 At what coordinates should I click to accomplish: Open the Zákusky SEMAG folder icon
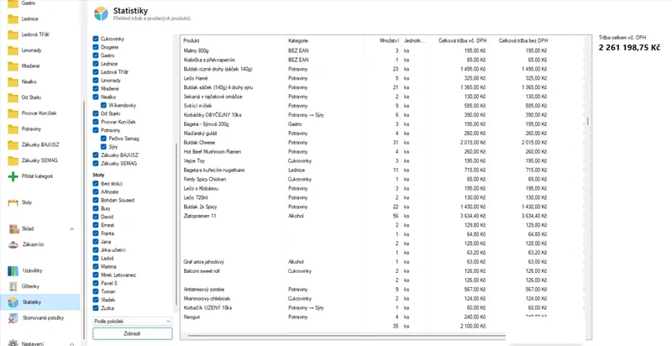click(13, 160)
